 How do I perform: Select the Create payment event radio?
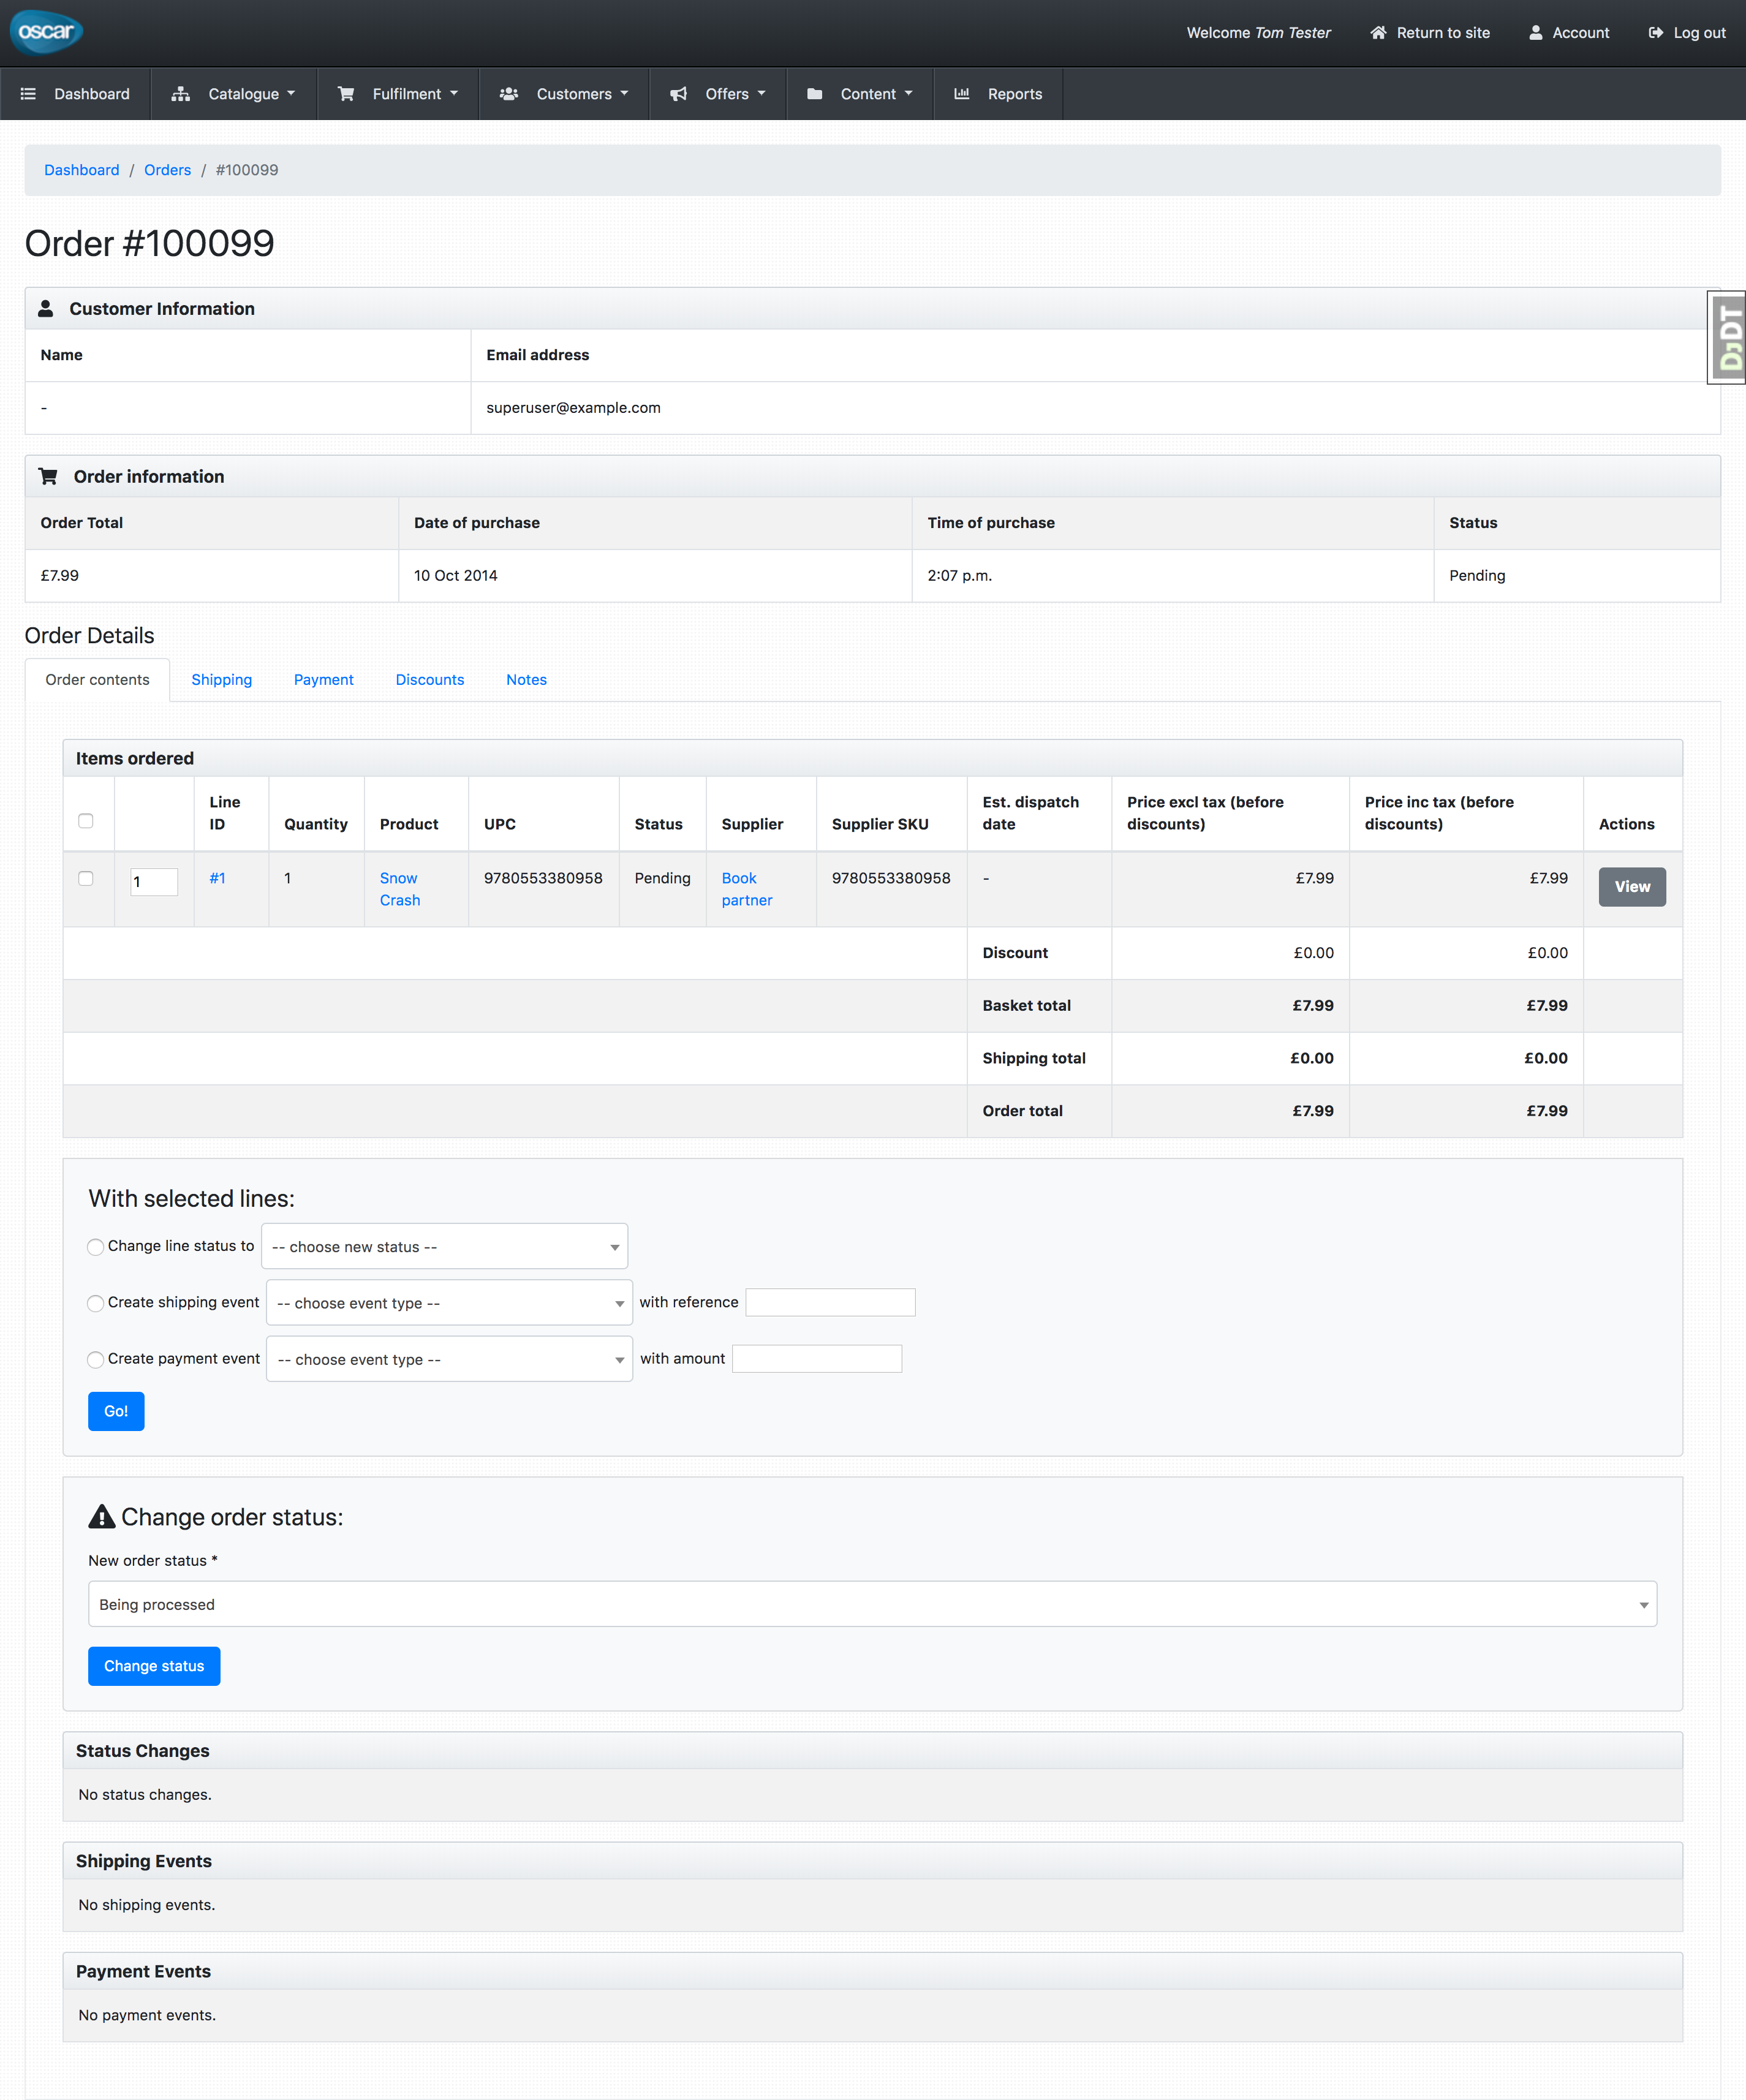coord(96,1359)
